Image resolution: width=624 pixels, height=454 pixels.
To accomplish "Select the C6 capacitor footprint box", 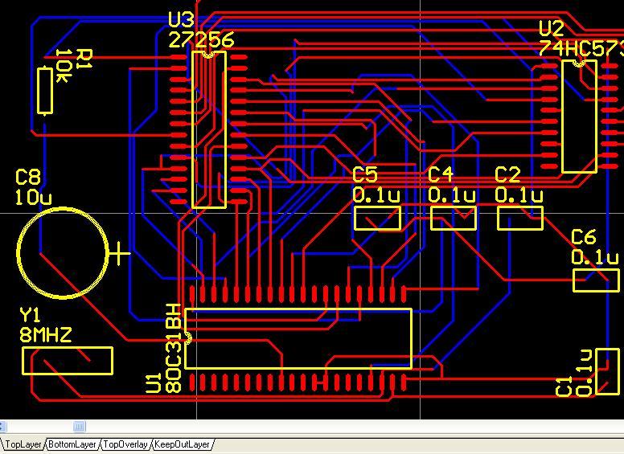I will pos(596,280).
